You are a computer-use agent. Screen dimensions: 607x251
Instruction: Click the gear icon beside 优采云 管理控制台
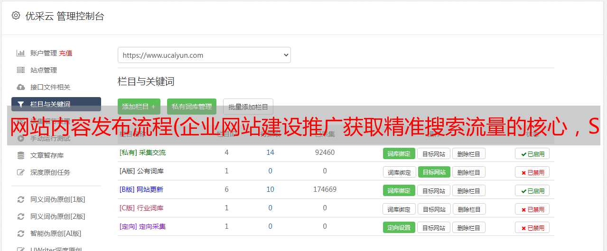(x=16, y=16)
